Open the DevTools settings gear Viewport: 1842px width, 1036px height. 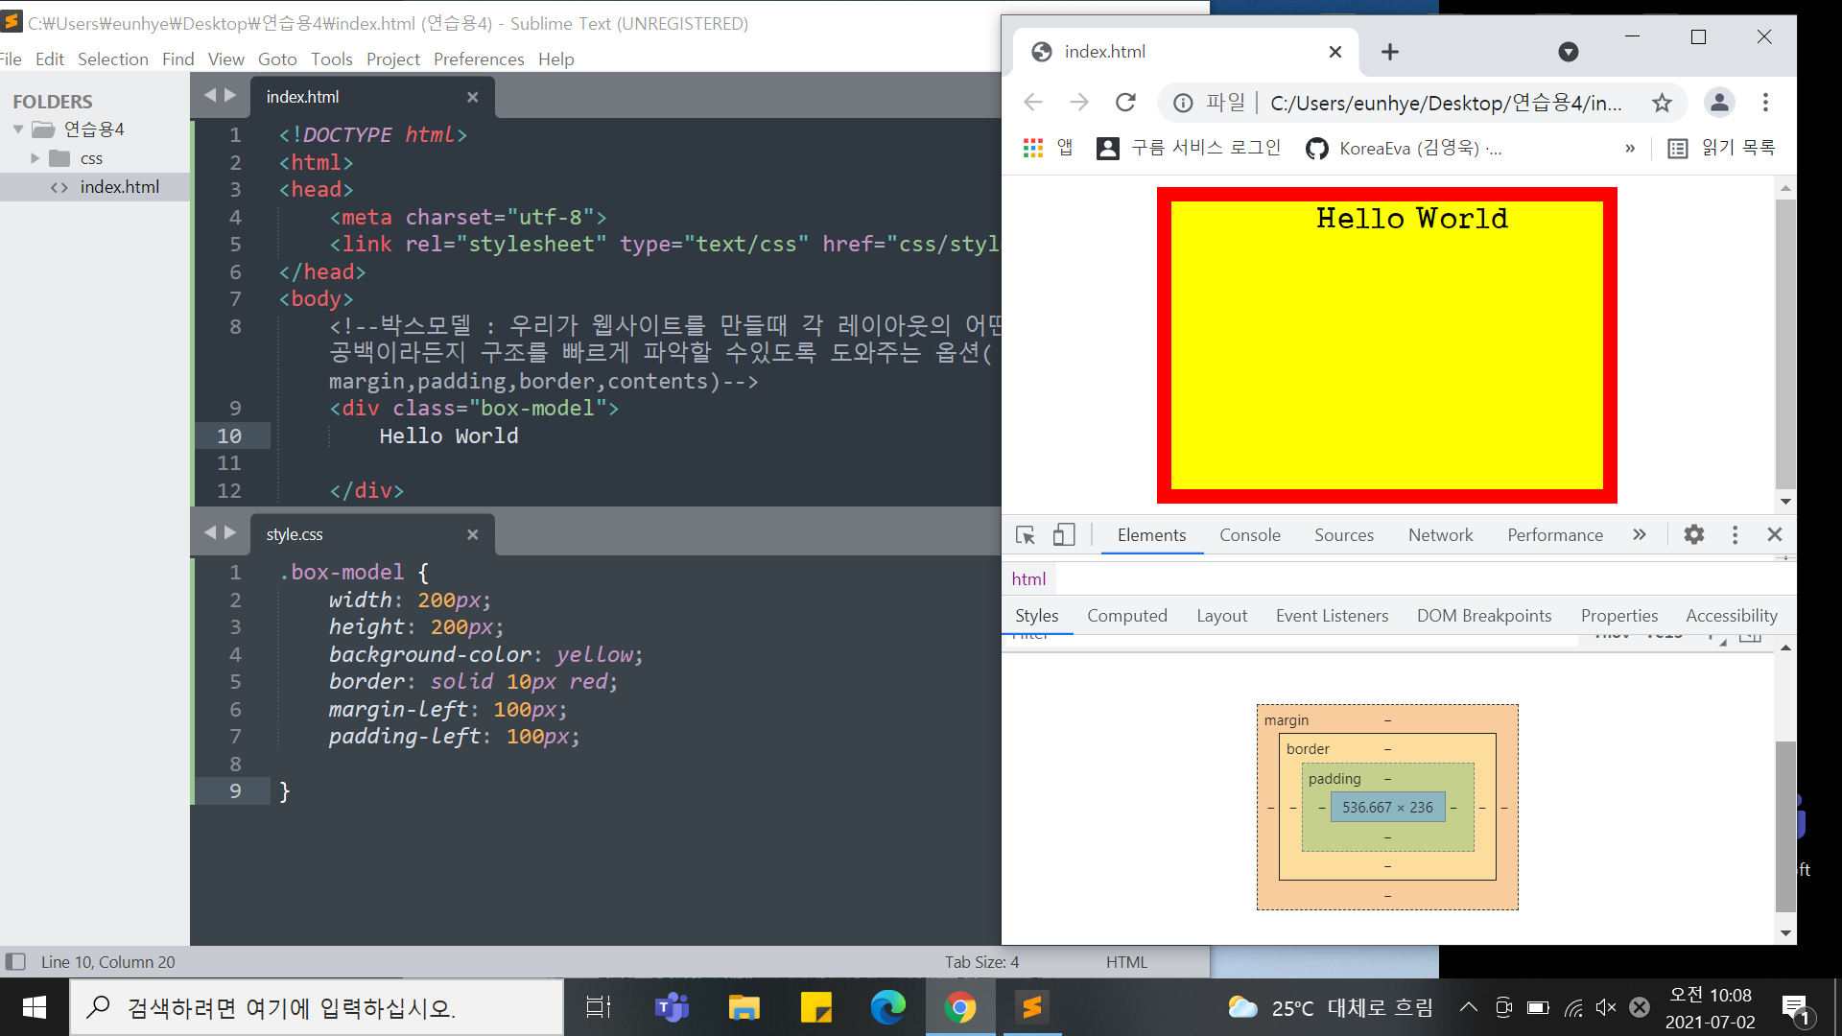[x=1693, y=535]
